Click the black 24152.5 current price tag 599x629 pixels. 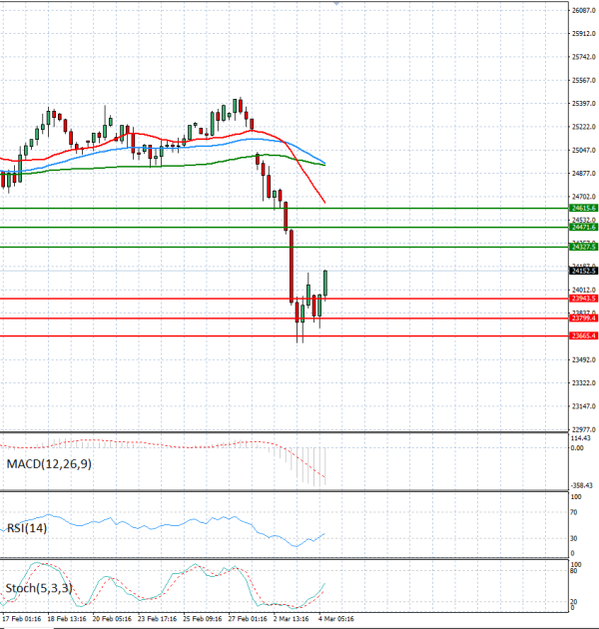[582, 271]
